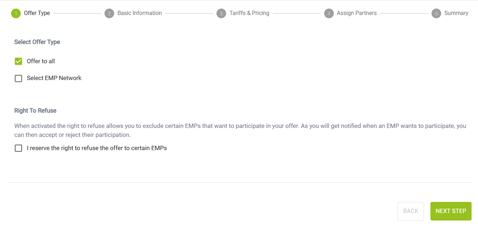Go to the Offer Type step label

(x=37, y=13)
